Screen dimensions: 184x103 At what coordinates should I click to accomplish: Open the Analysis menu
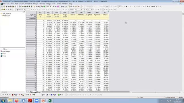pyautogui.click(x=36, y=4)
